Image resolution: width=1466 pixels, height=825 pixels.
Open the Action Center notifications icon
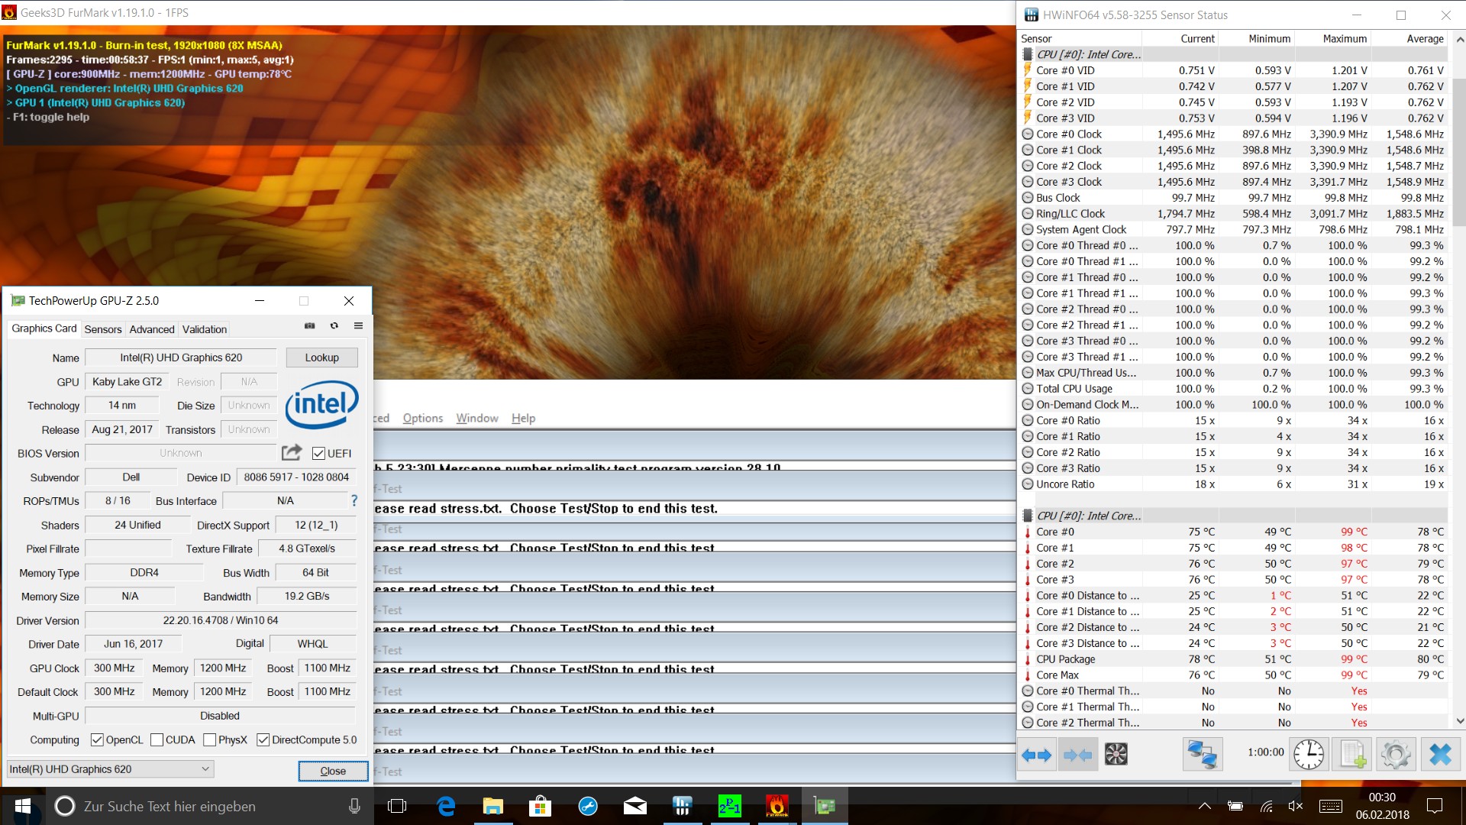coord(1435,806)
